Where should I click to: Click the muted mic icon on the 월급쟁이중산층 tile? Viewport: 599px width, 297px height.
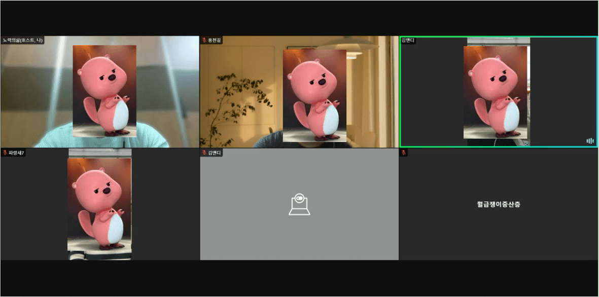(404, 153)
